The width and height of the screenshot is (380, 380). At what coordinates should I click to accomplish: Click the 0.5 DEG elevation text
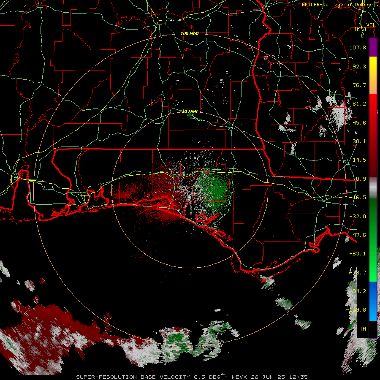(x=207, y=377)
